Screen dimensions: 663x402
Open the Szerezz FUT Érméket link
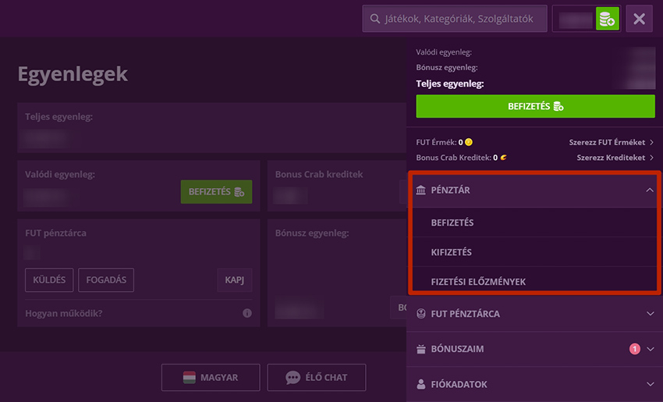[611, 142]
